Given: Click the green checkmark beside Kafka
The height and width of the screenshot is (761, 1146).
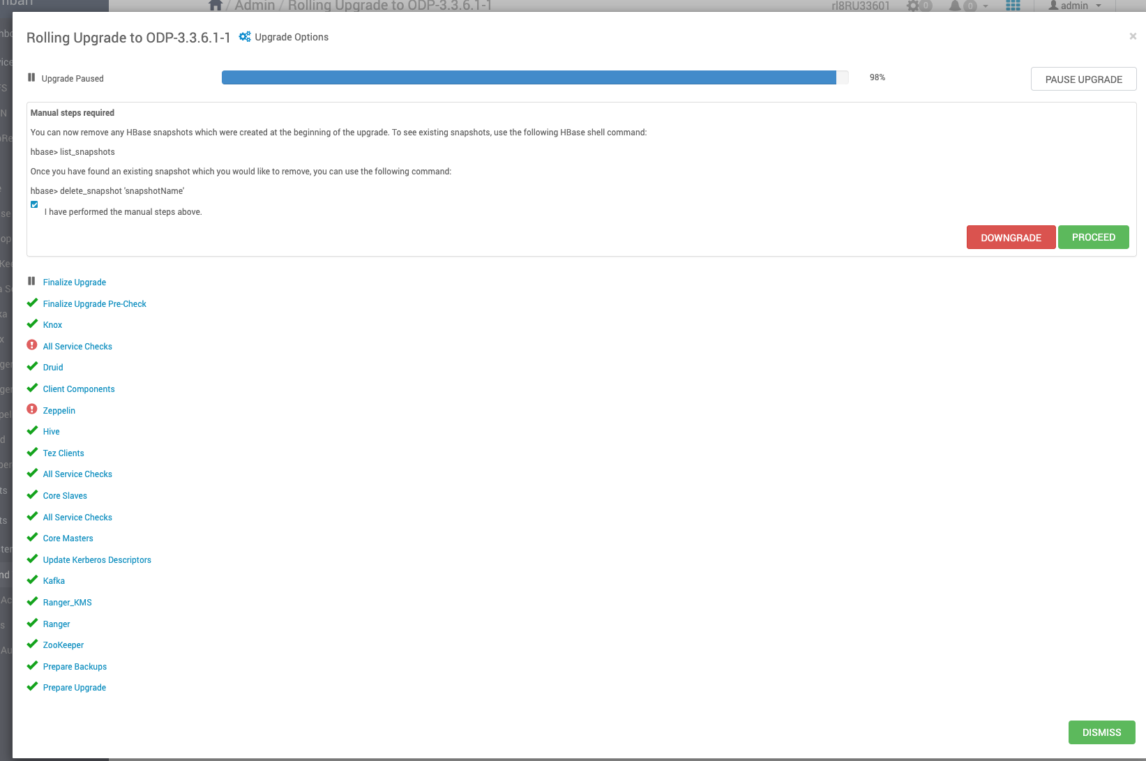Looking at the screenshot, I should [x=32, y=580].
